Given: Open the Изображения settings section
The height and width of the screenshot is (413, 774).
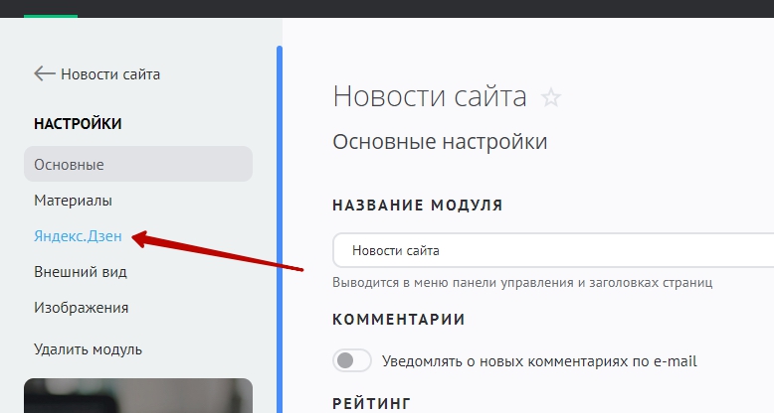Looking at the screenshot, I should [x=81, y=308].
